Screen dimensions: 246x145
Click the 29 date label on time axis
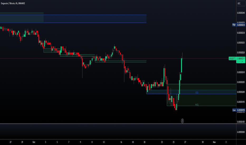click(22, 142)
